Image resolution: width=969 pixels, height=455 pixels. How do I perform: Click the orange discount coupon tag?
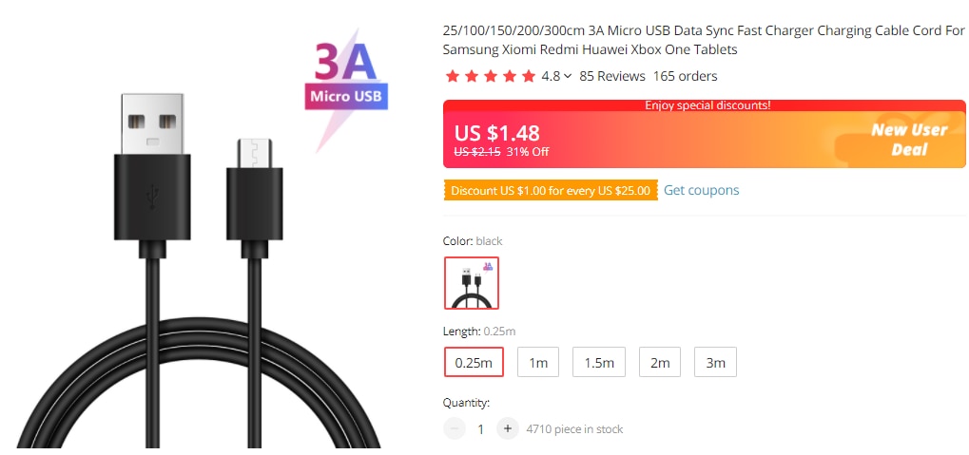[x=551, y=191]
